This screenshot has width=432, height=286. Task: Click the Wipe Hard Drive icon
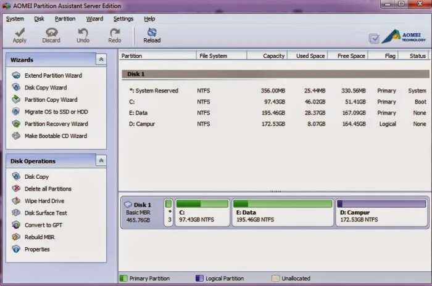click(16, 201)
